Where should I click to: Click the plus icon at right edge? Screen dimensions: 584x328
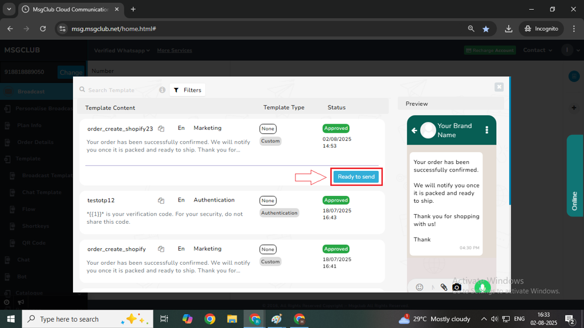[x=574, y=108]
